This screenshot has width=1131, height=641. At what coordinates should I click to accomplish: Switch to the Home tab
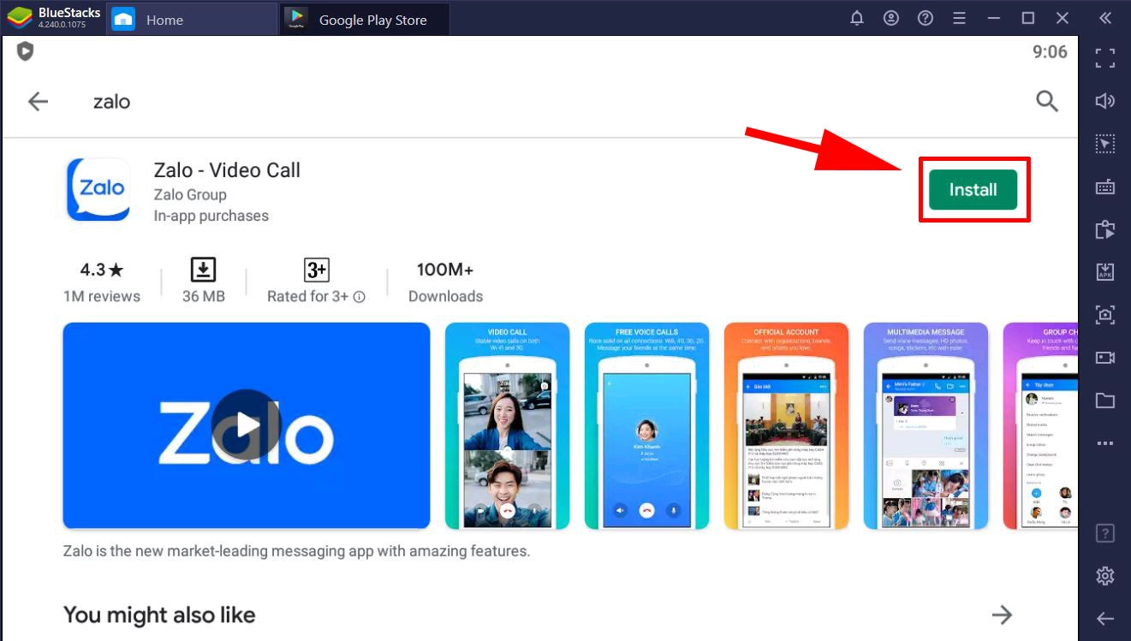(192, 20)
